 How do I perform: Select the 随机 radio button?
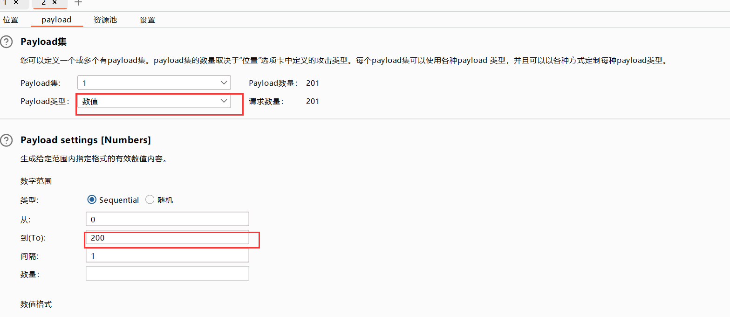[150, 200]
